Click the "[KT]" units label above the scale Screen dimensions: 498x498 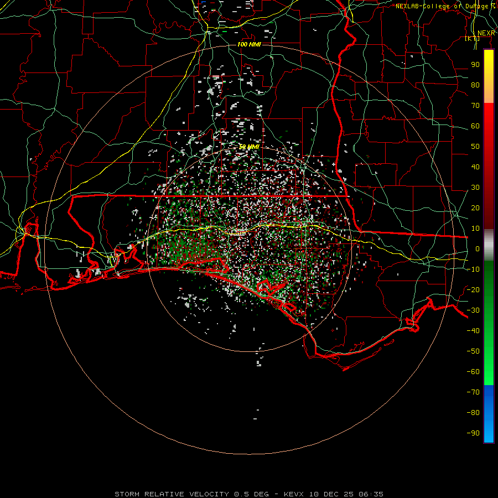coord(473,38)
